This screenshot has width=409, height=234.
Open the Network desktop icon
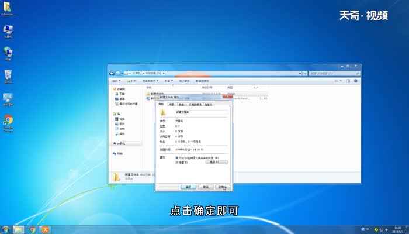coord(8,54)
